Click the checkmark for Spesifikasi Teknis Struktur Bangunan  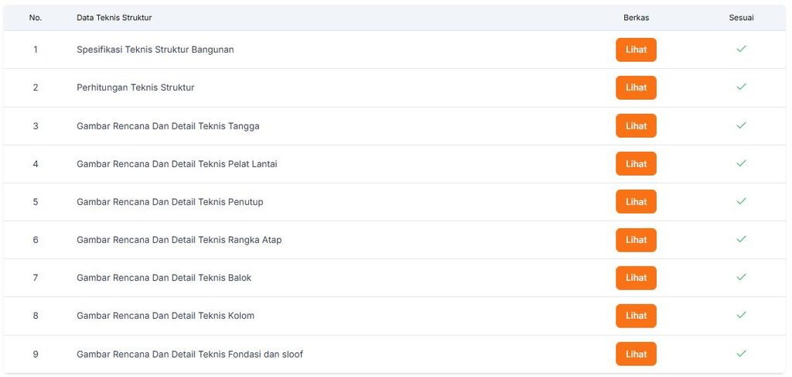coord(741,49)
